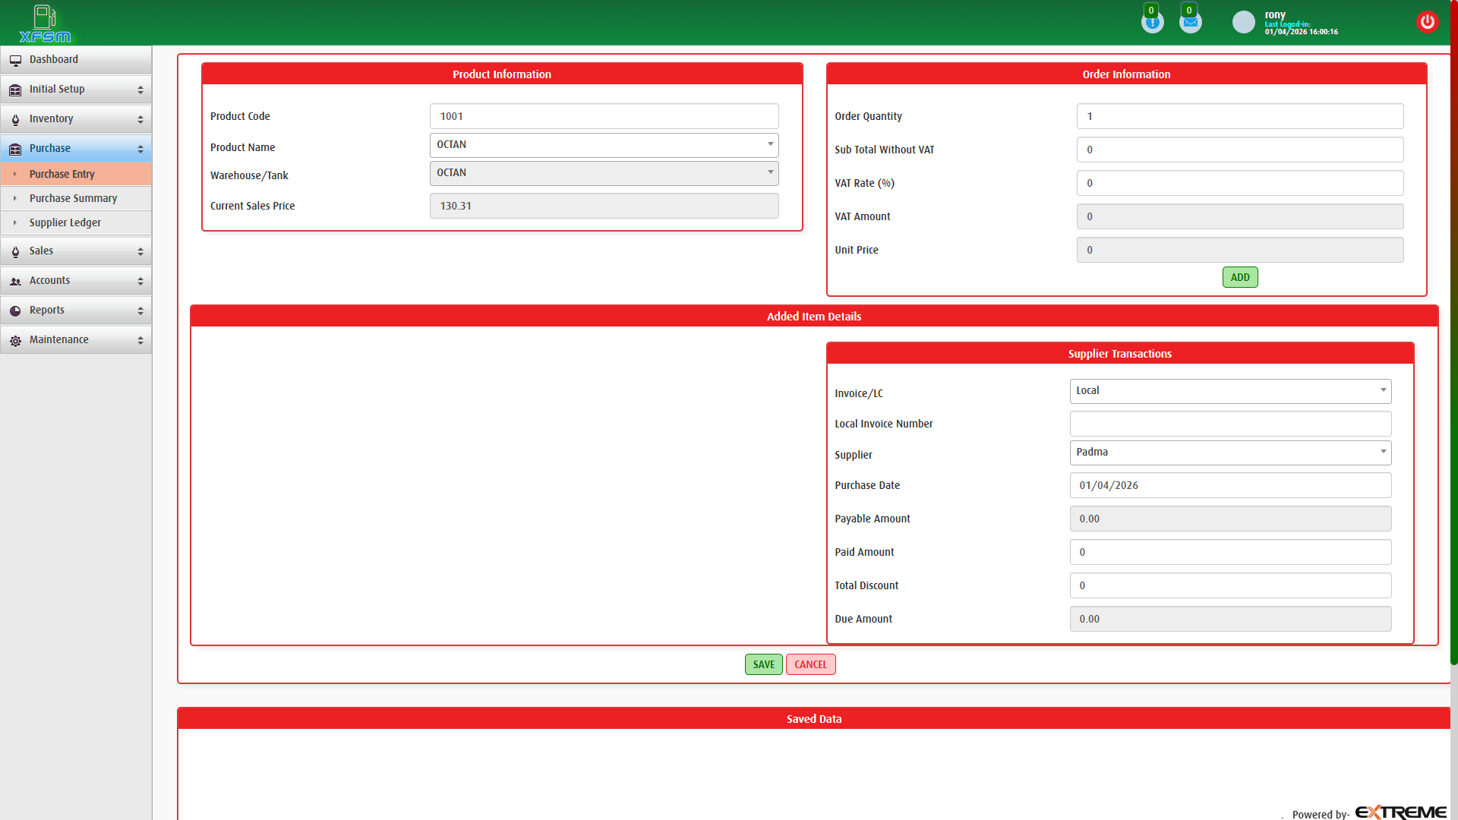Click the Reports clock icon
The height and width of the screenshot is (820, 1458).
15,310
